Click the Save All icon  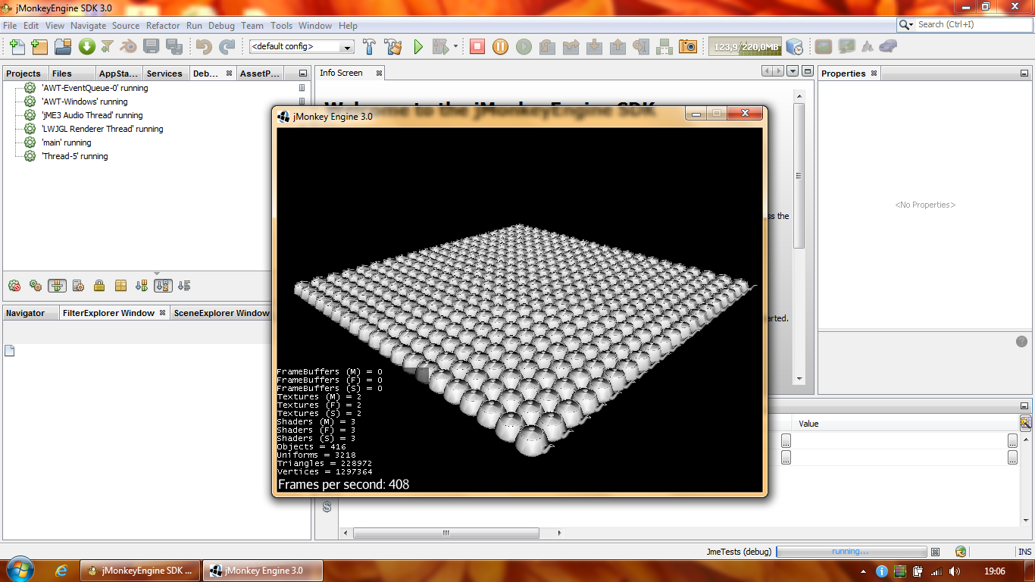coord(174,47)
